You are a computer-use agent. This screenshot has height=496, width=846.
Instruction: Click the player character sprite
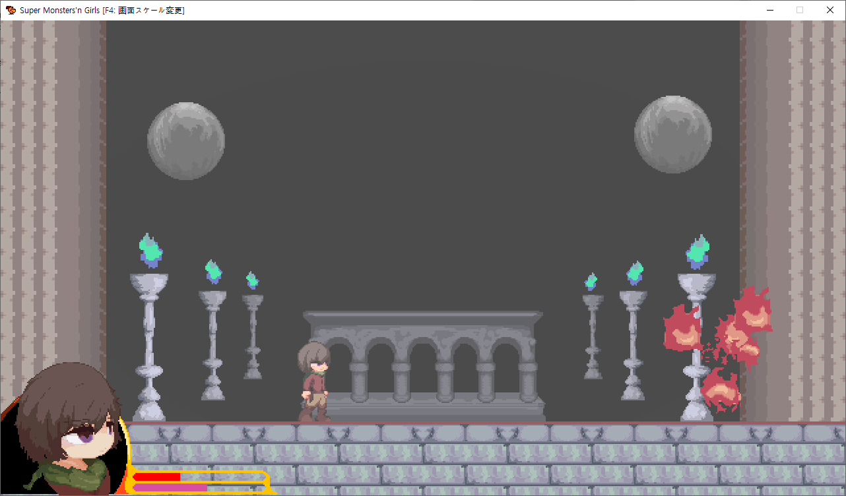pos(314,381)
